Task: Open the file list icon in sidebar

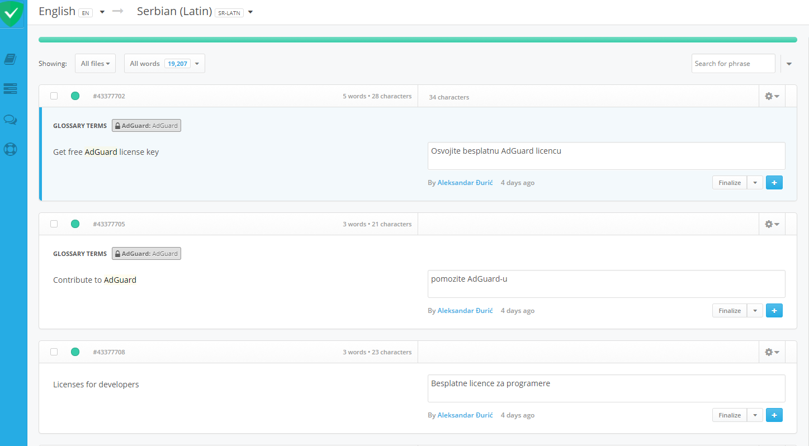Action: (x=10, y=89)
